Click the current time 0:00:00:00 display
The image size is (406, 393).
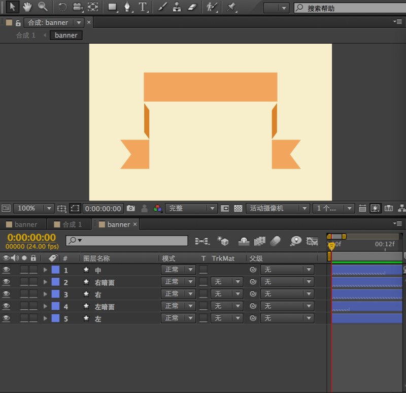(31, 237)
